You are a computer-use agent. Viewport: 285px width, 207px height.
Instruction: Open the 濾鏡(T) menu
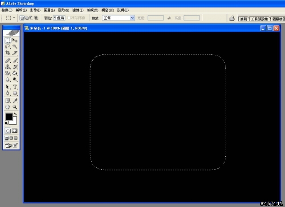point(78,10)
